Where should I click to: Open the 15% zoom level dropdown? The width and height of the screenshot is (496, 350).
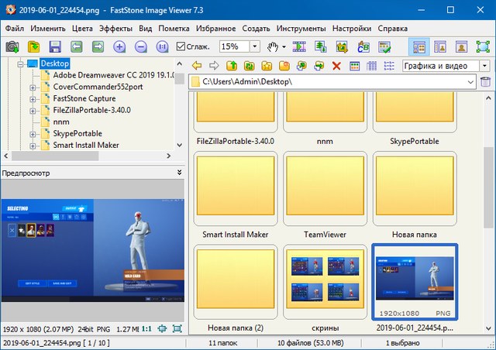253,46
